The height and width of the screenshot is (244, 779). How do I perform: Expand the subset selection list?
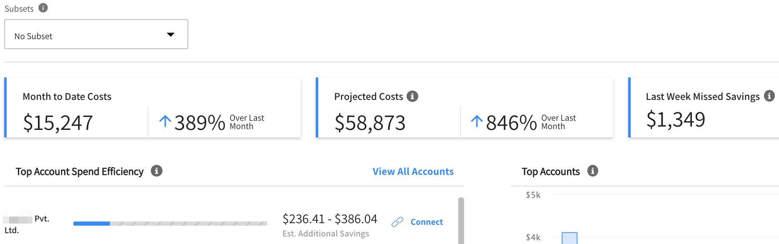(x=96, y=35)
